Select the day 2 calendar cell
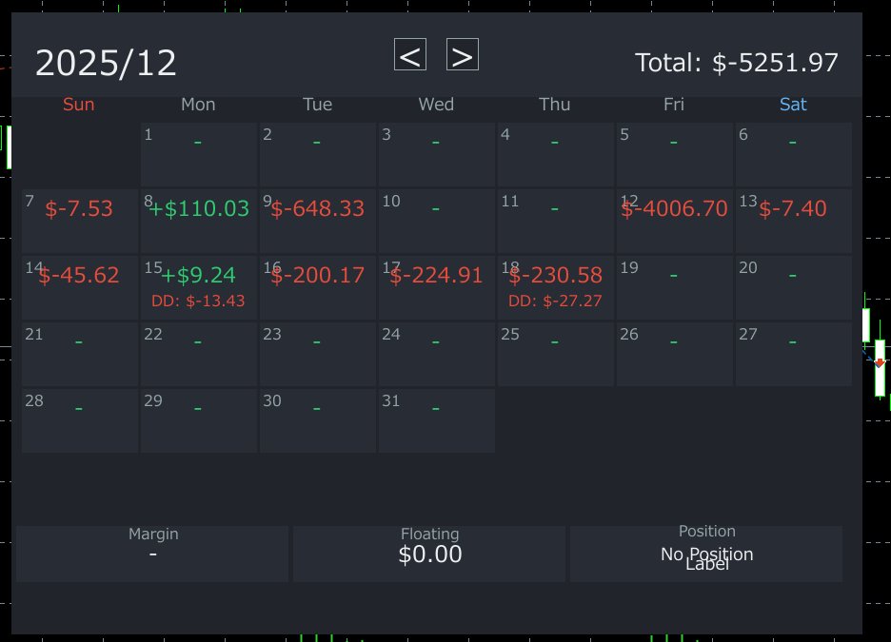The height and width of the screenshot is (642, 891). coord(318,154)
